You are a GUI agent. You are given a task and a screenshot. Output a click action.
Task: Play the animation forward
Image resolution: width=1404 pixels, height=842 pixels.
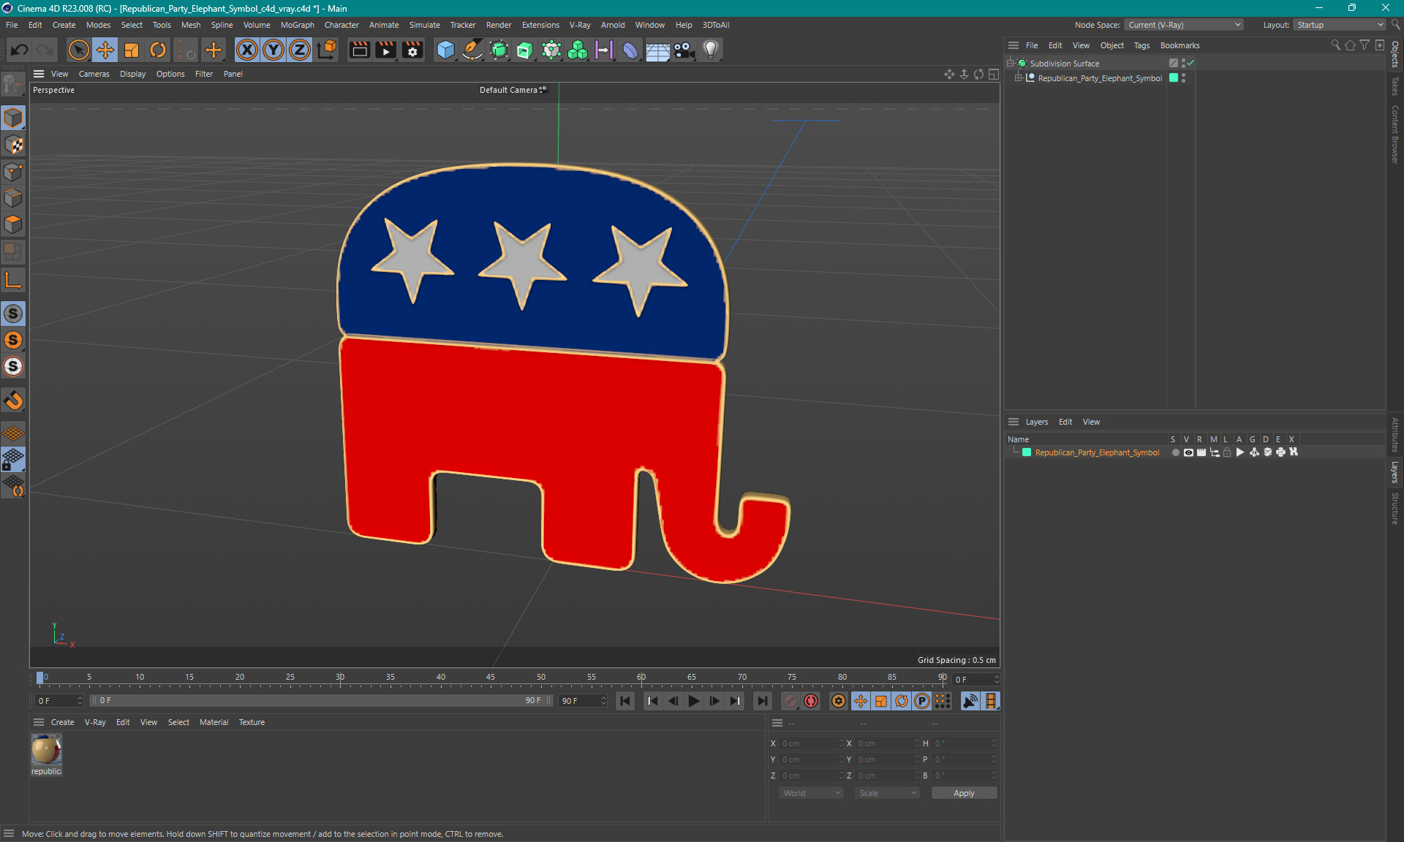(694, 701)
